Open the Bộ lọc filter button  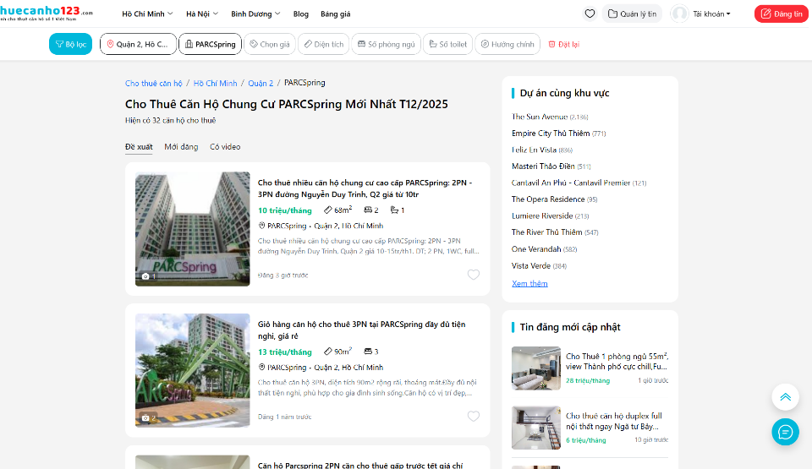70,44
